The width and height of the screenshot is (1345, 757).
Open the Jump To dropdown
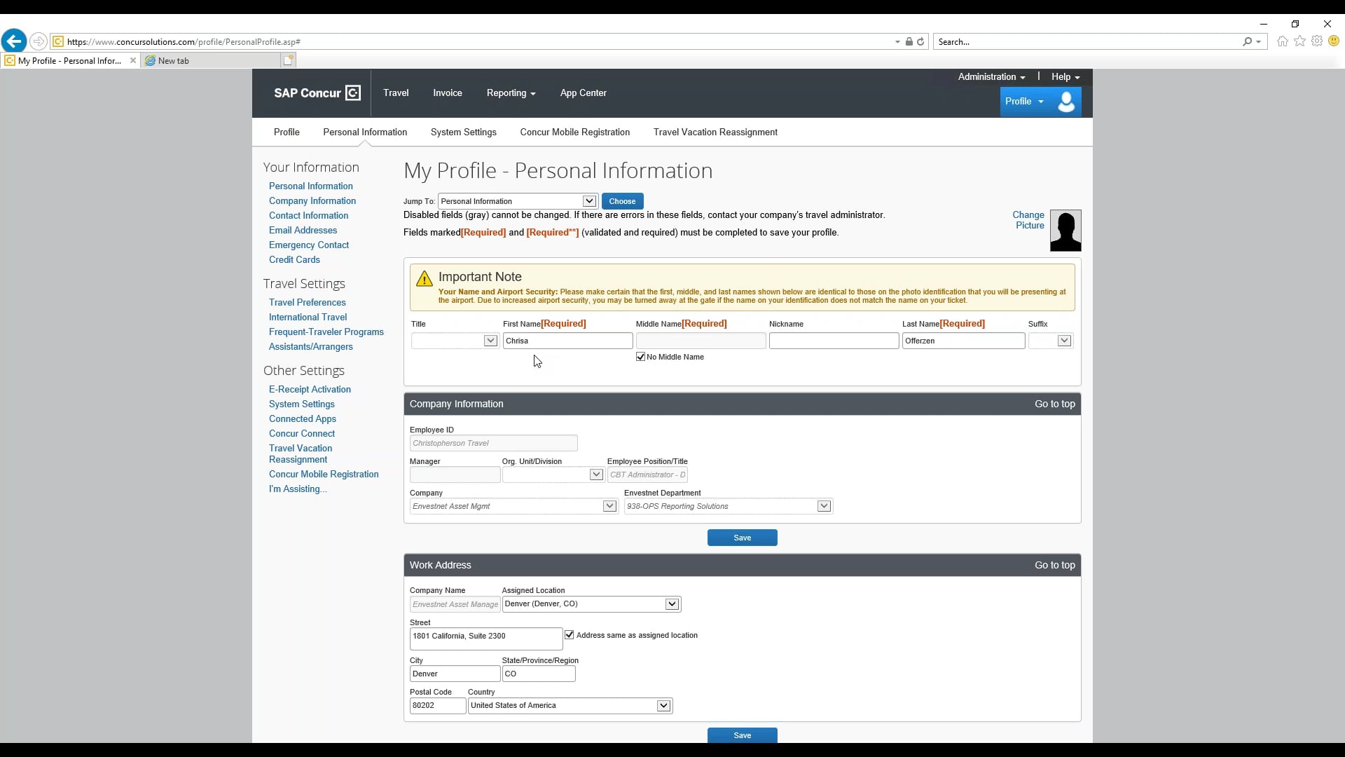click(x=589, y=201)
